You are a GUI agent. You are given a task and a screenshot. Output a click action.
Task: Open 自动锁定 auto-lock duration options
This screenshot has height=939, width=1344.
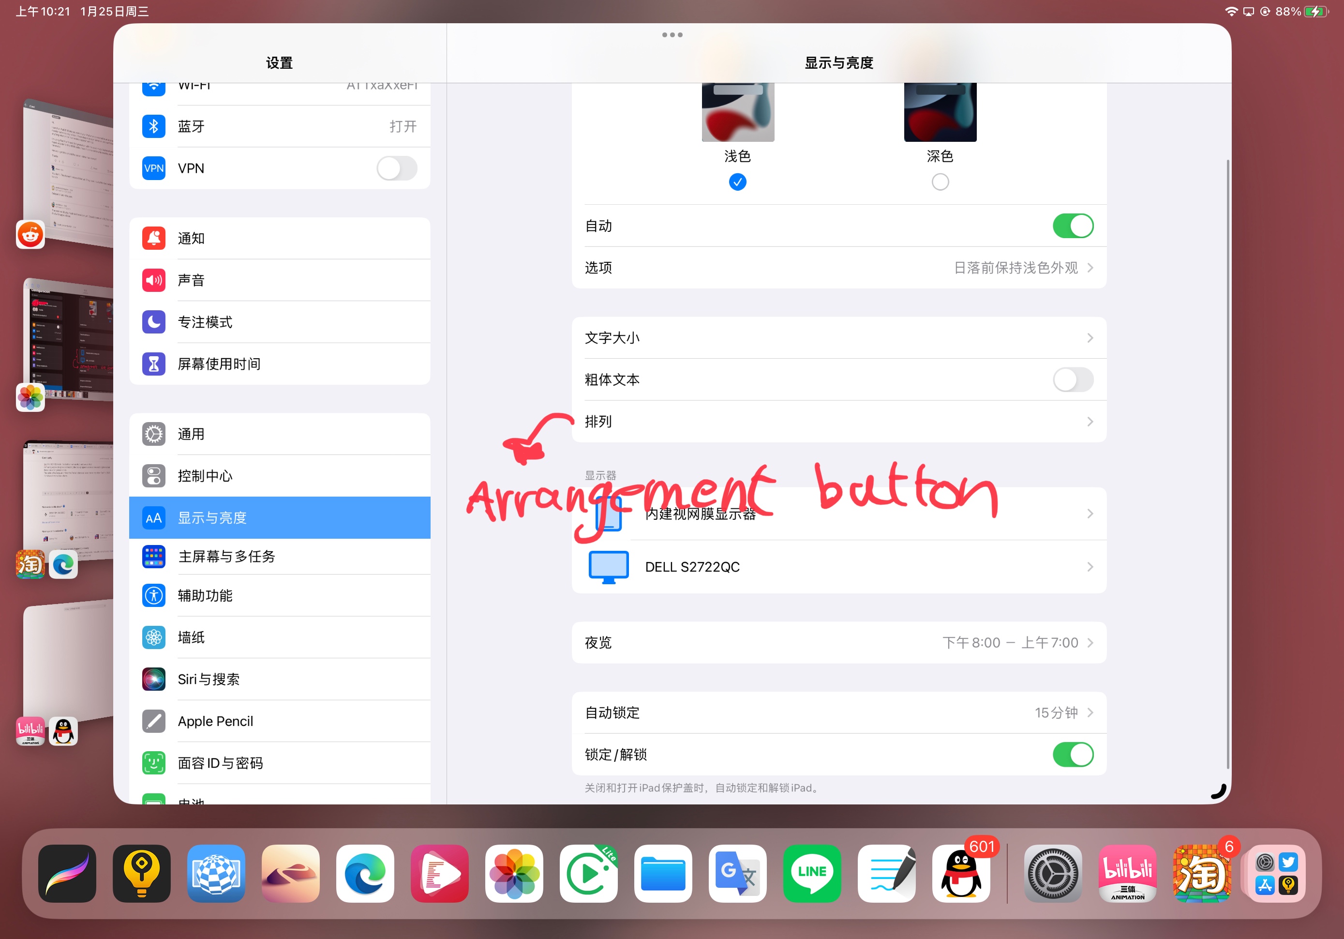(x=838, y=713)
